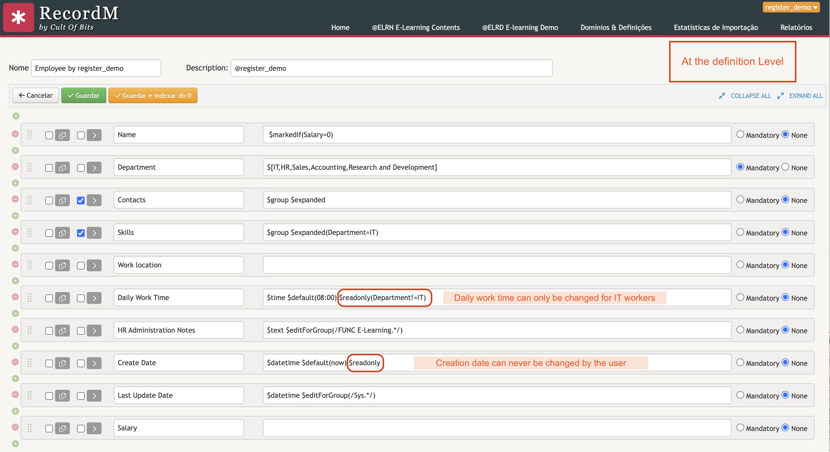Image resolution: width=830 pixels, height=452 pixels.
Task: Collapse all fields with COLLAPSE ALL
Action: pyautogui.click(x=745, y=96)
